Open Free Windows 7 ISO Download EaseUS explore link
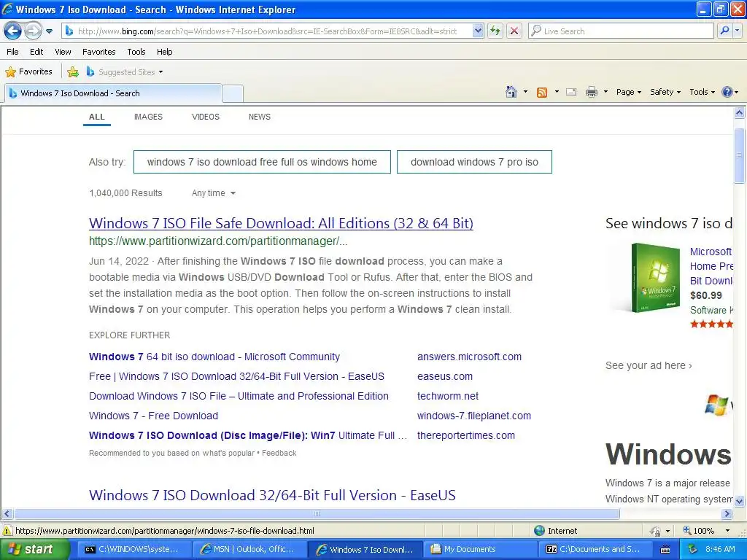The width and height of the screenshot is (747, 560). click(236, 376)
